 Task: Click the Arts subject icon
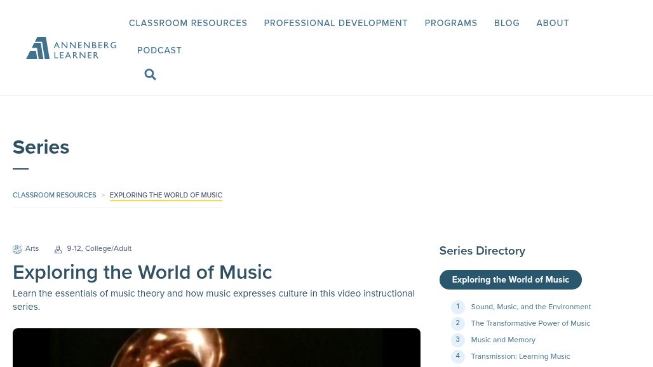click(17, 250)
